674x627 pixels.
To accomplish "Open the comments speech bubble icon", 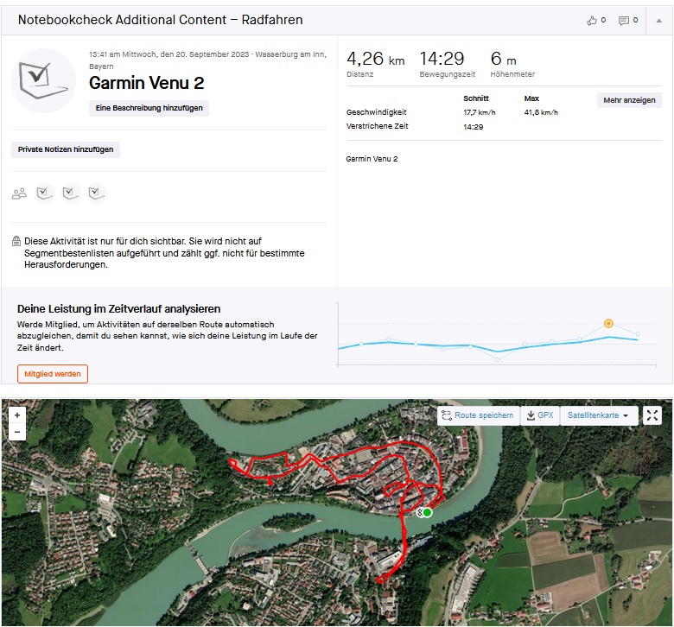I will tap(624, 20).
